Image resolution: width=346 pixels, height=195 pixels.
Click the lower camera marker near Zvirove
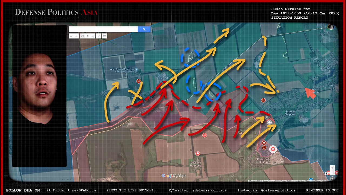point(269,123)
